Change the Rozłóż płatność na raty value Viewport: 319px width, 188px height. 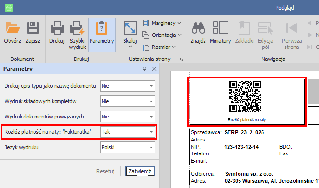tap(127, 132)
